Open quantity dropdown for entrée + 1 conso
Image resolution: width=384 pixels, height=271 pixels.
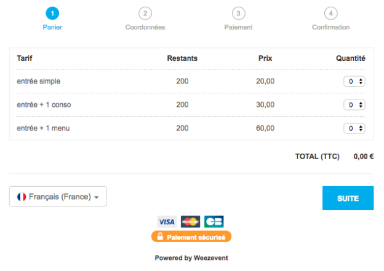click(x=354, y=105)
